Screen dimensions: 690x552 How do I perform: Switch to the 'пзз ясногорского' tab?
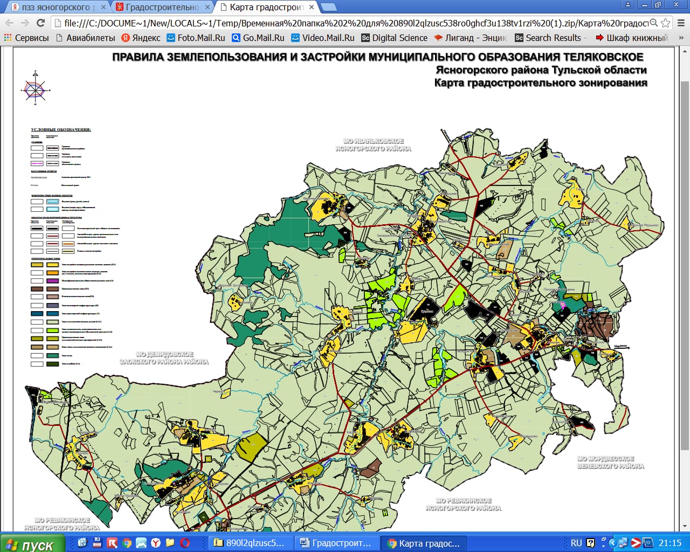(x=56, y=7)
